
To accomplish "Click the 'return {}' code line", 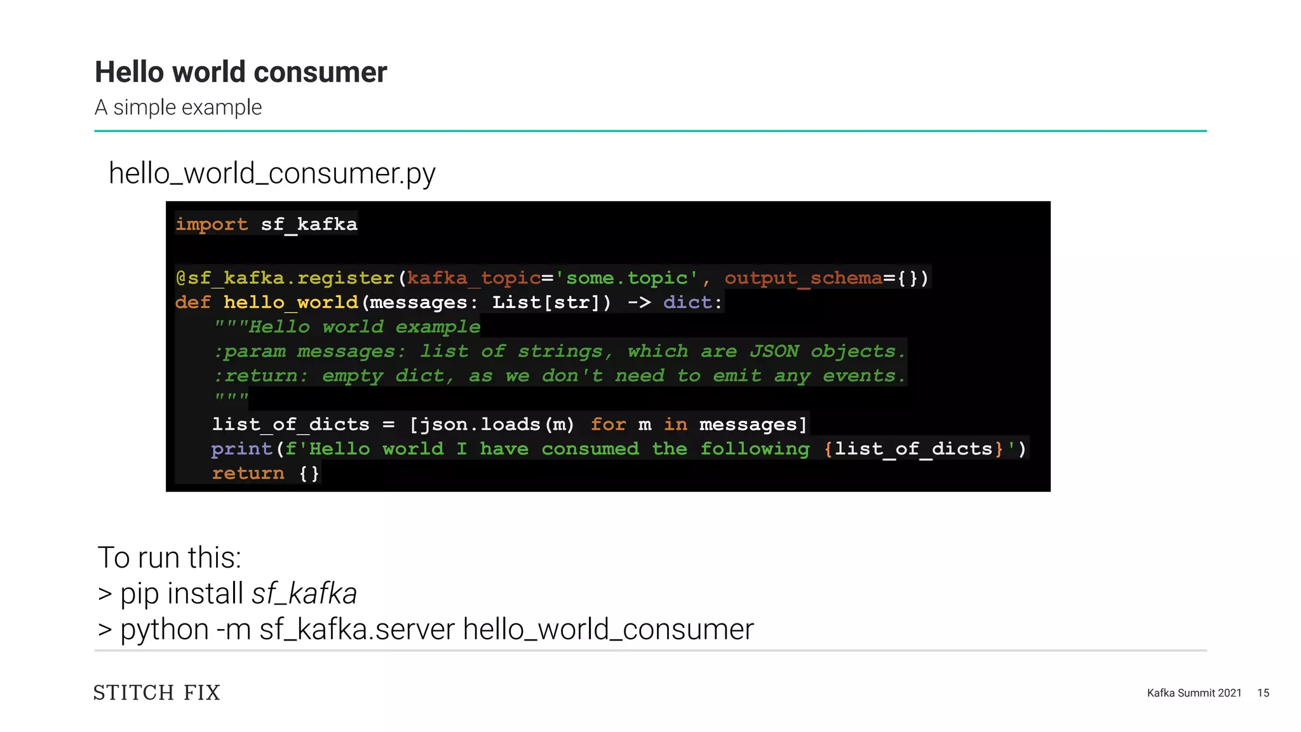I will pyautogui.click(x=266, y=474).
